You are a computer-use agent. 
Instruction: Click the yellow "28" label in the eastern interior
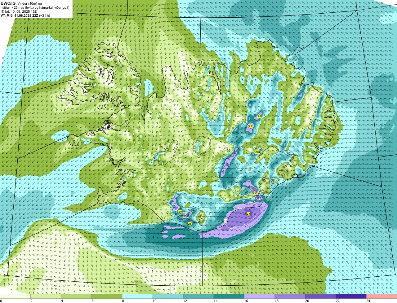(x=257, y=152)
